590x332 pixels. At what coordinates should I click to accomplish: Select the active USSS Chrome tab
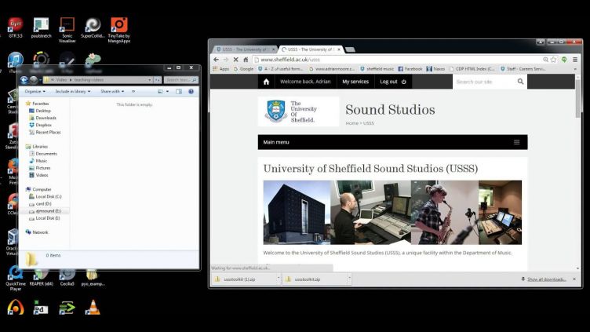[311, 49]
